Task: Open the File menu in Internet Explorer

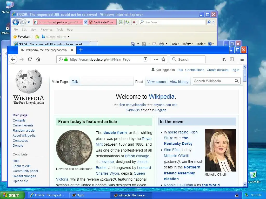Action: click(x=16, y=30)
